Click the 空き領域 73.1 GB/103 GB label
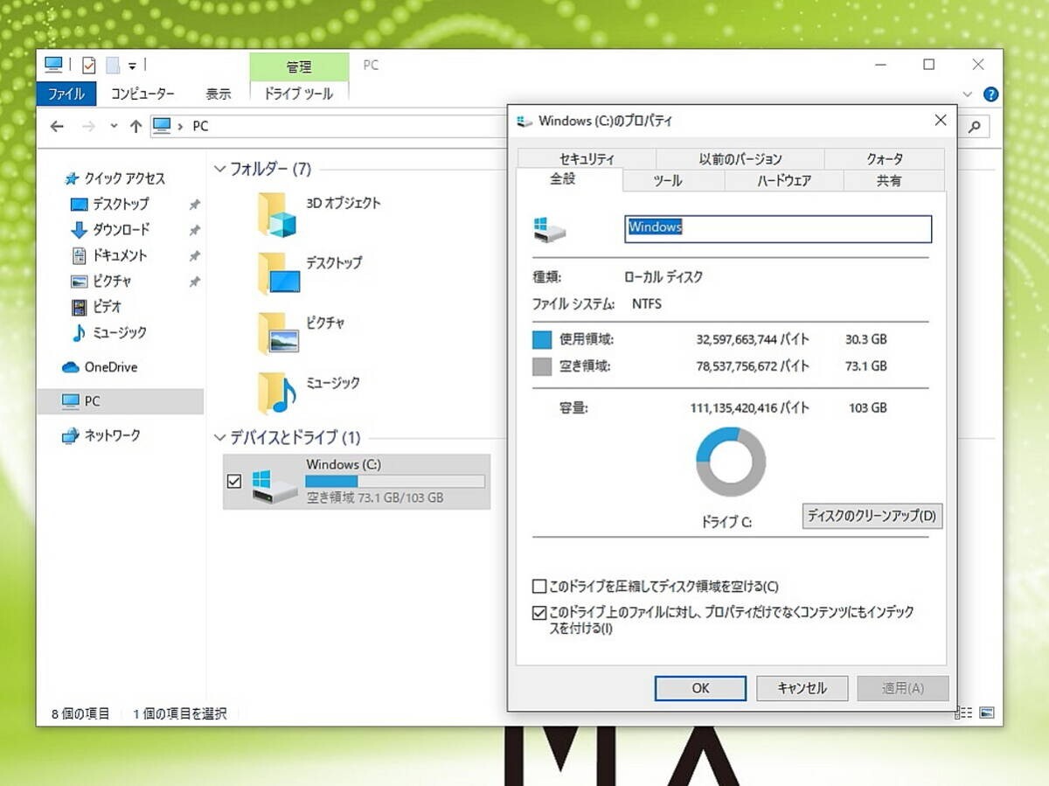The image size is (1049, 786). click(x=375, y=497)
